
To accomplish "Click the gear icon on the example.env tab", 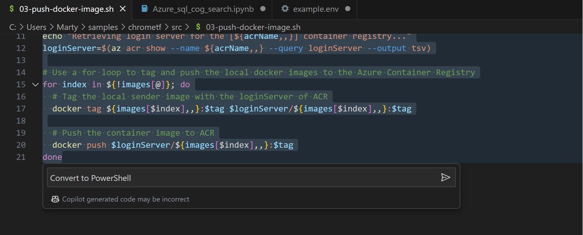I will (x=285, y=9).
